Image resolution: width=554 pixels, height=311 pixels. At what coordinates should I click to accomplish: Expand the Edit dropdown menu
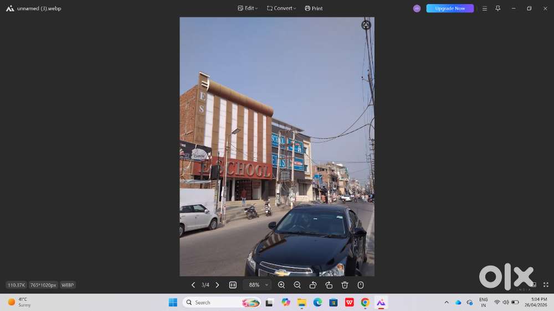[x=248, y=8]
